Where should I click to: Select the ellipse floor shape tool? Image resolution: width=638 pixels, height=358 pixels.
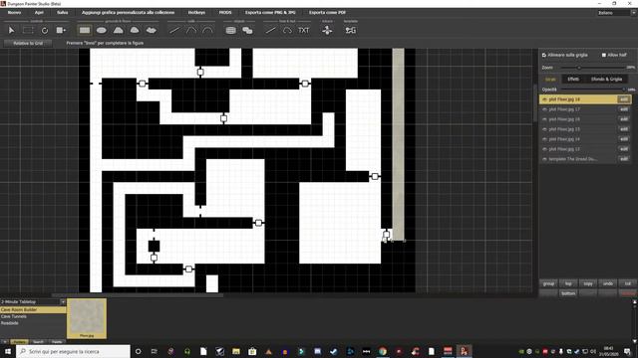click(x=102, y=30)
